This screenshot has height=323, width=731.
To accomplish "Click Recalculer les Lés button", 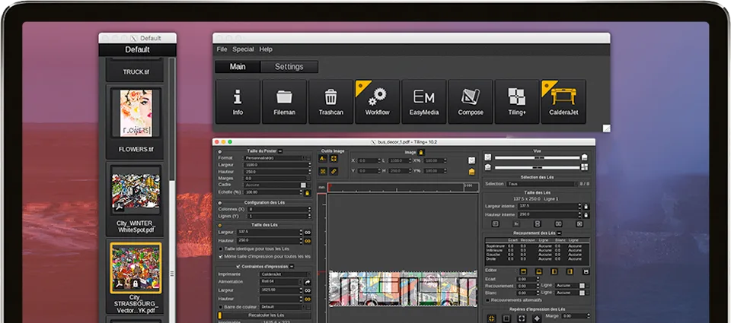I will (x=267, y=315).
